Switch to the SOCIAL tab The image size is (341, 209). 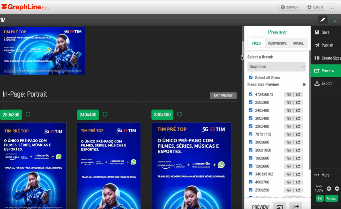298,43
